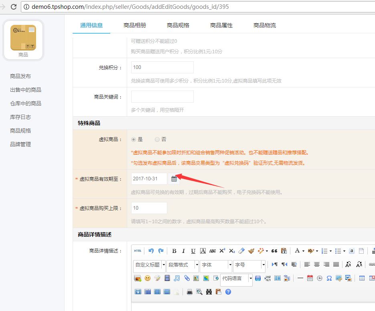Screen dimensions: 375x311
Task: Open 品牌管理 from sidebar
Action: tap(20, 144)
